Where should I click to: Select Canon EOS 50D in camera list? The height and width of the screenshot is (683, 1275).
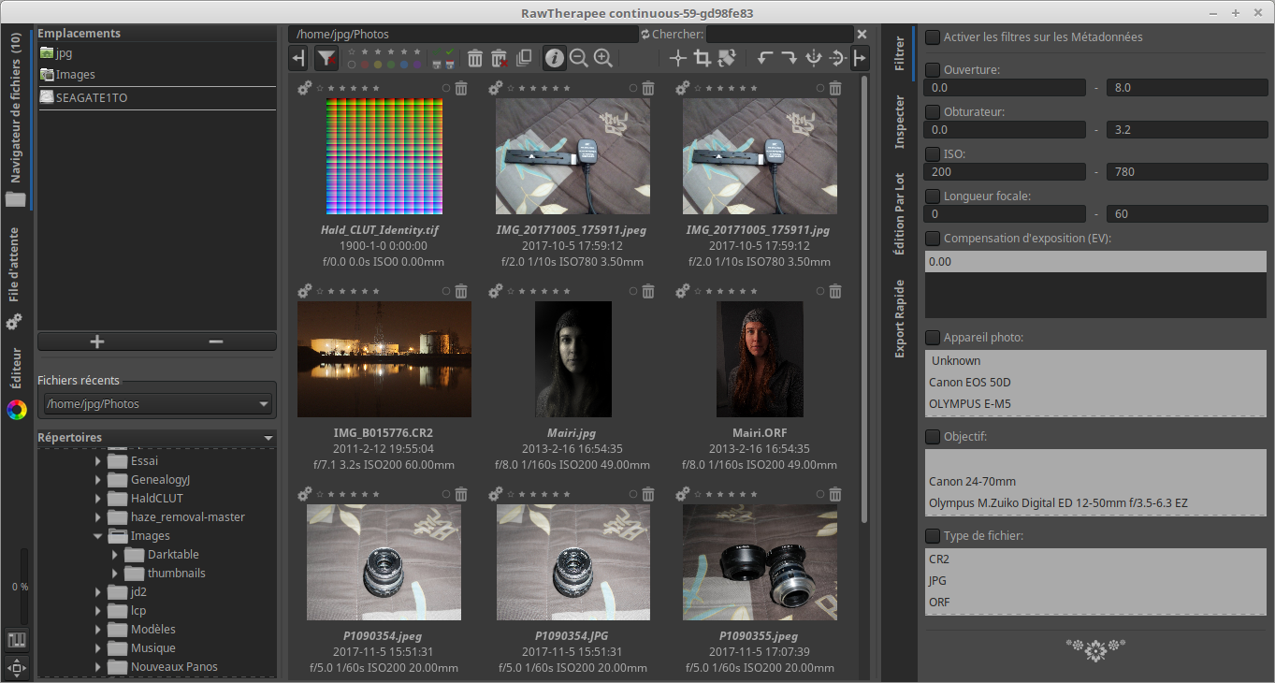(x=970, y=383)
